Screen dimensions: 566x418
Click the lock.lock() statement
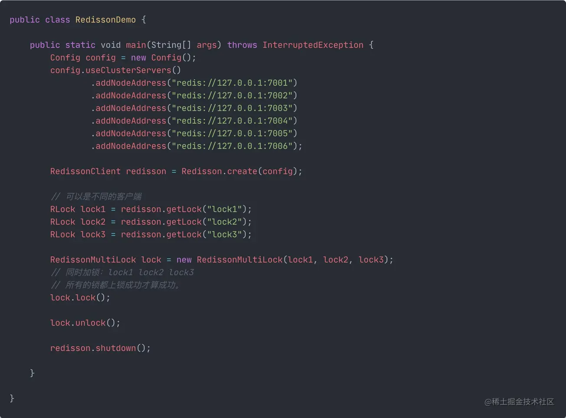(80, 297)
